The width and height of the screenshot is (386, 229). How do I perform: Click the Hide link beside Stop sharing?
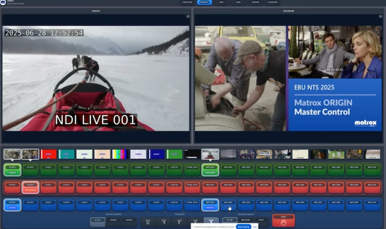pyautogui.click(x=255, y=227)
